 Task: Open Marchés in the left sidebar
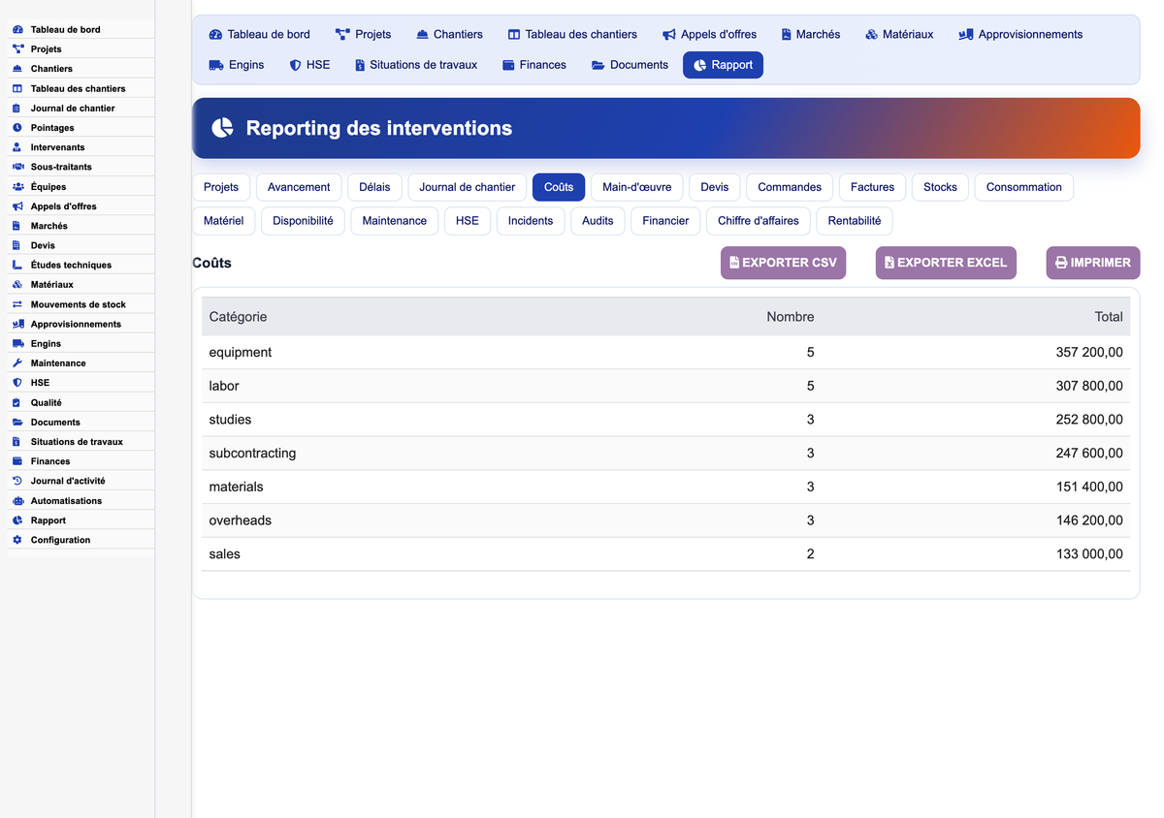pos(81,226)
